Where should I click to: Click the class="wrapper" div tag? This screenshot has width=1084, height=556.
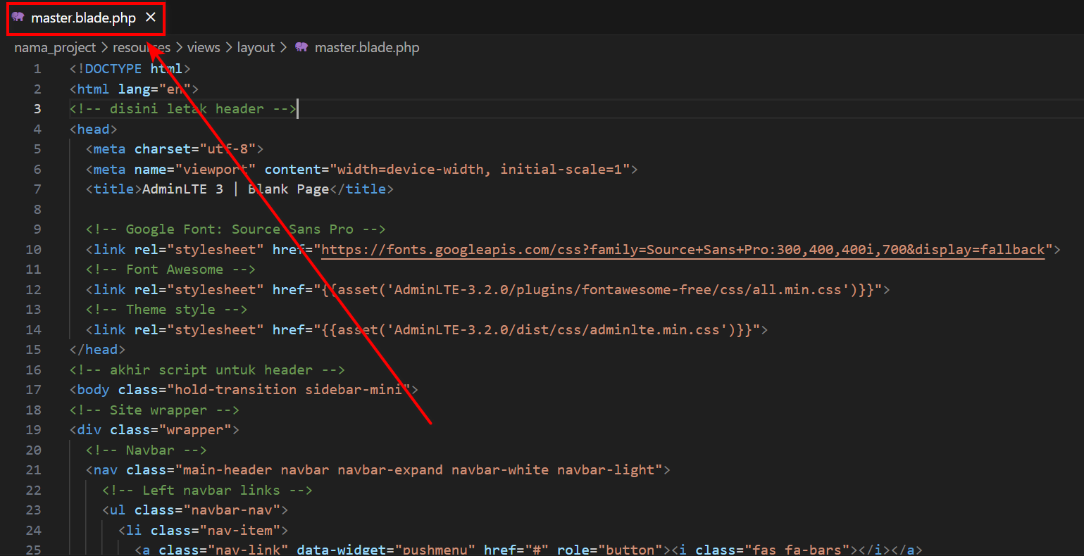coord(154,429)
